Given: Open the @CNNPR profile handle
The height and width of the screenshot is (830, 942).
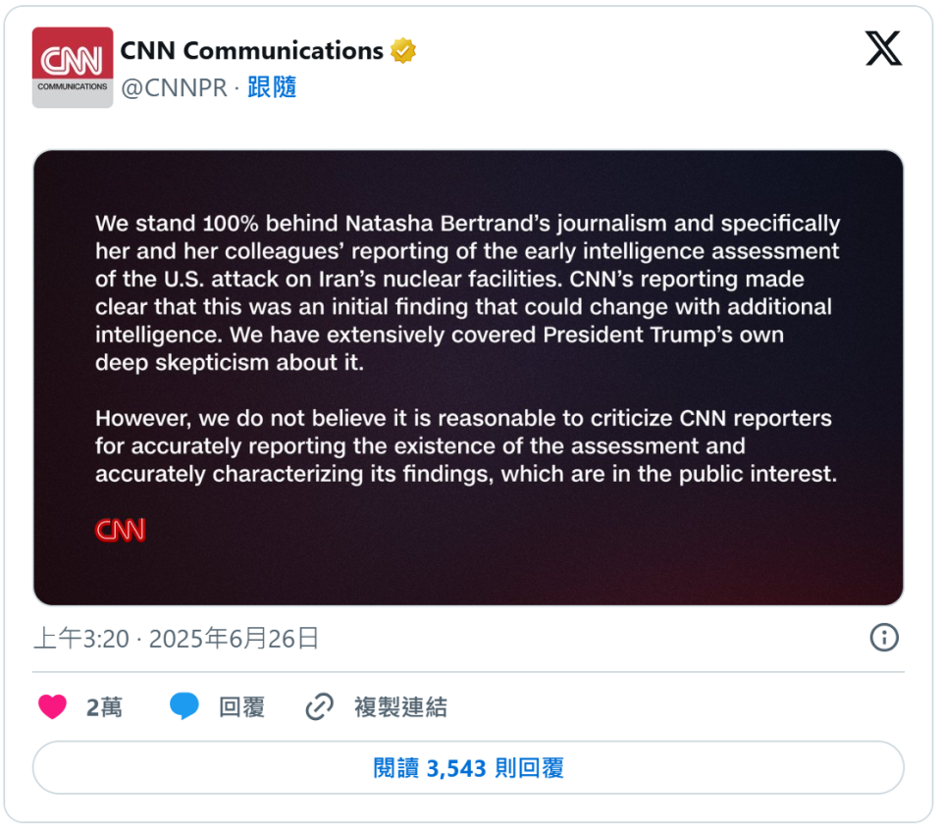Looking at the screenshot, I should tap(172, 87).
